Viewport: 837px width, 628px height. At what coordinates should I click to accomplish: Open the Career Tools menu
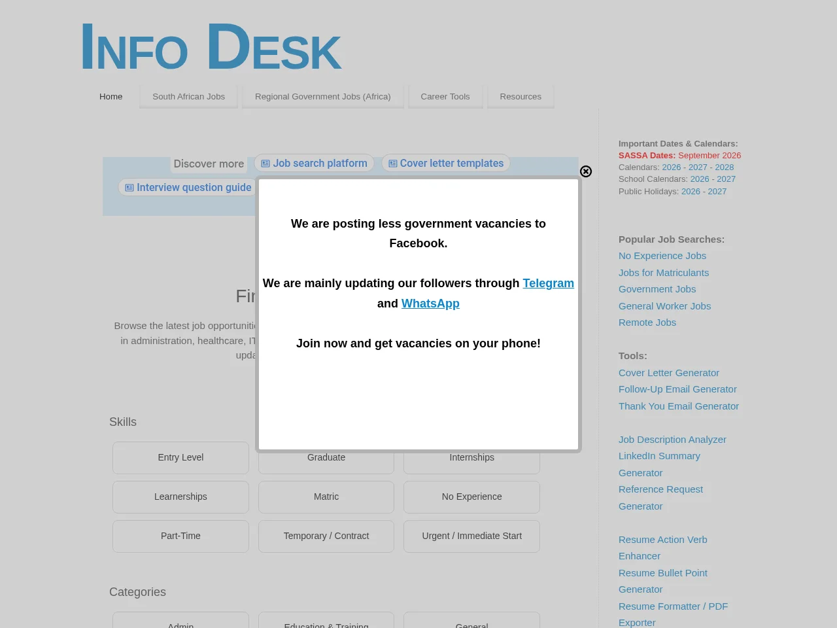click(x=445, y=96)
